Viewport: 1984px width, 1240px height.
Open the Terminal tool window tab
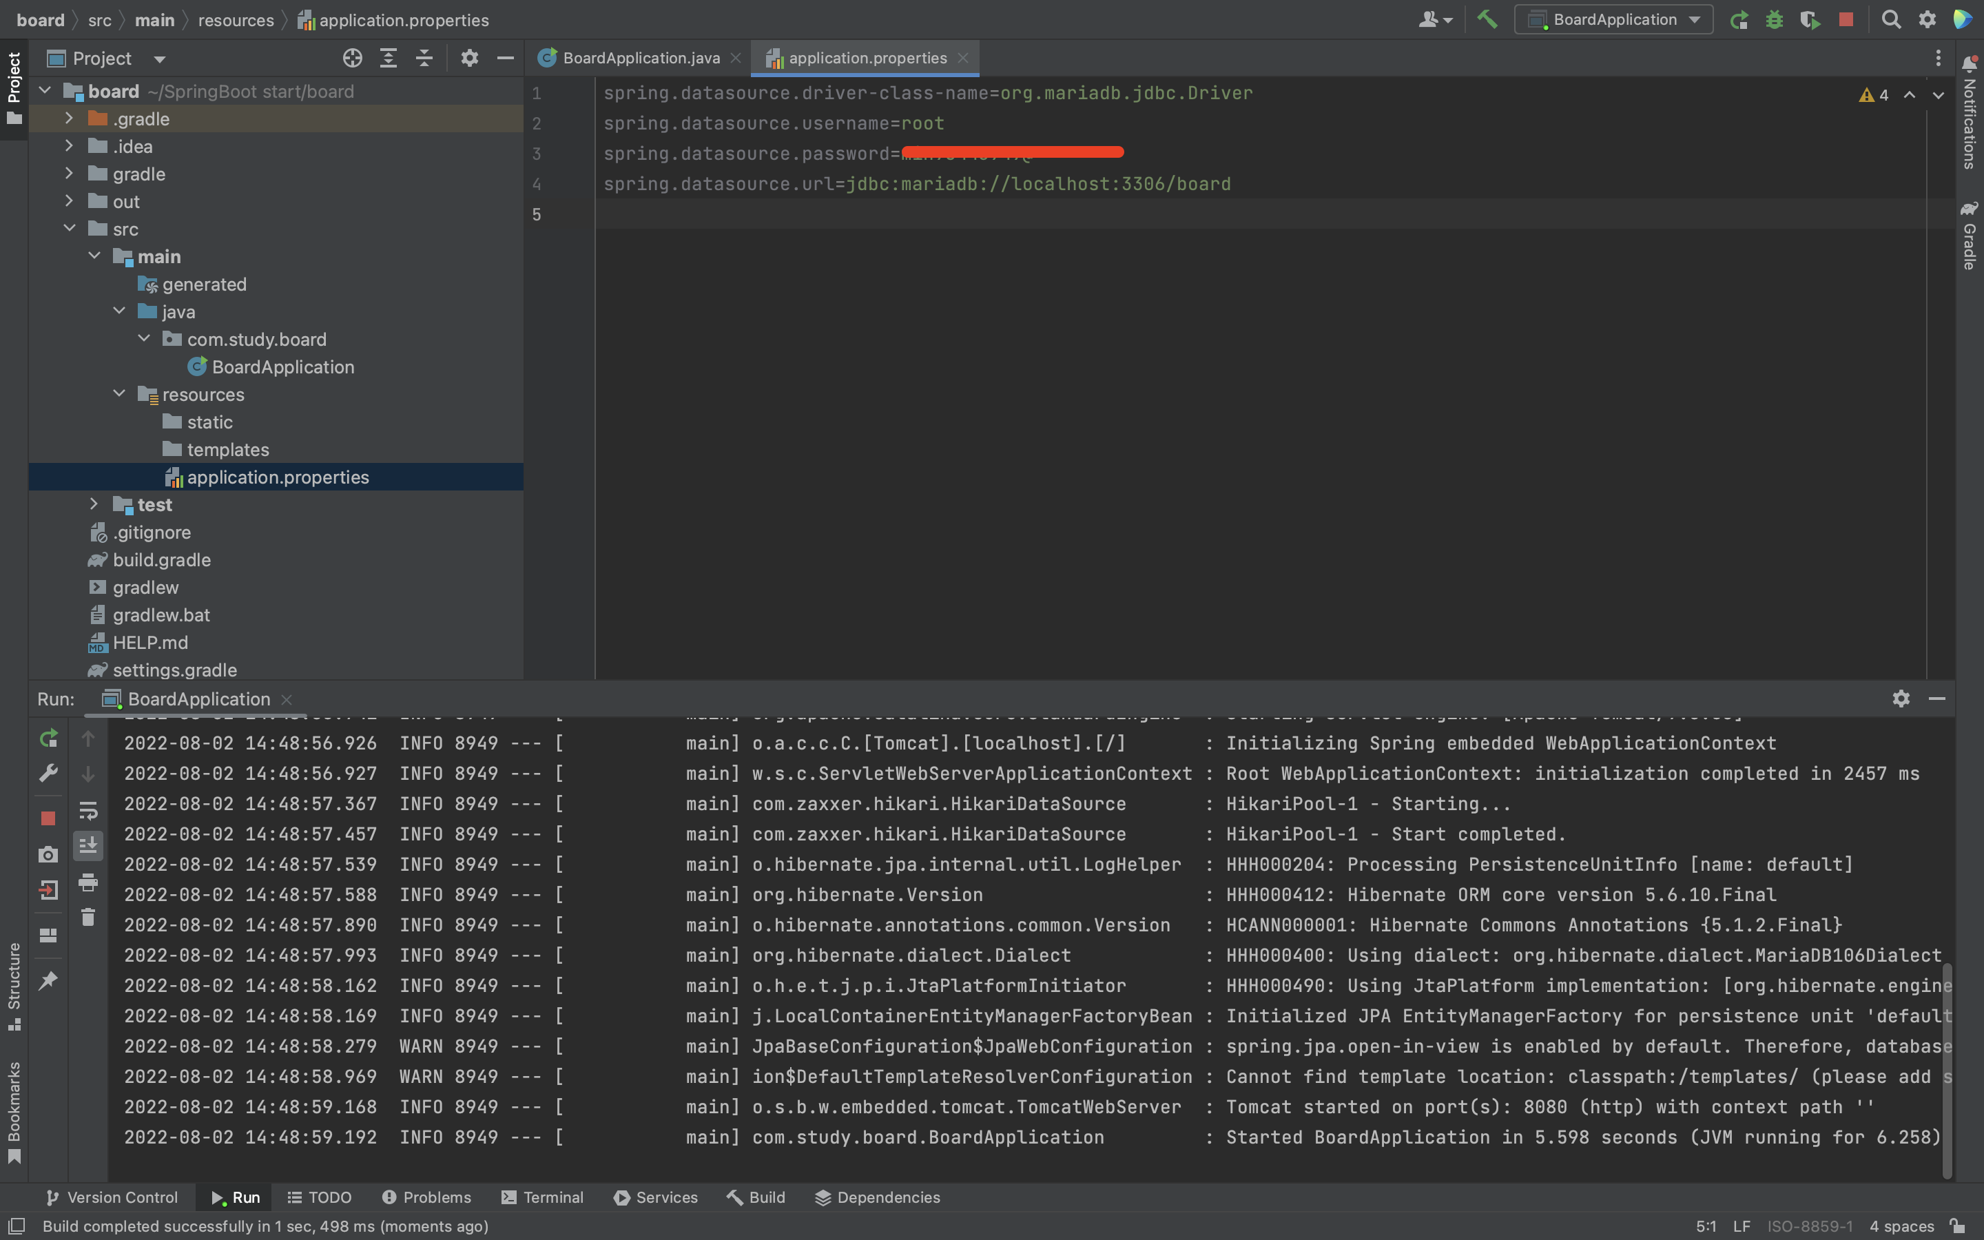coord(543,1197)
